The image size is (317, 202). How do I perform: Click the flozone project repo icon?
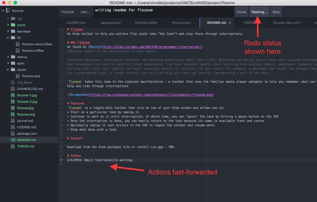pos(8,10)
